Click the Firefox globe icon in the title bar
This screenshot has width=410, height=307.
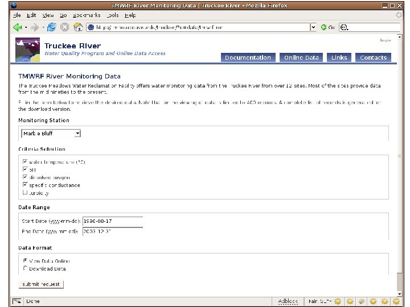[14, 5]
